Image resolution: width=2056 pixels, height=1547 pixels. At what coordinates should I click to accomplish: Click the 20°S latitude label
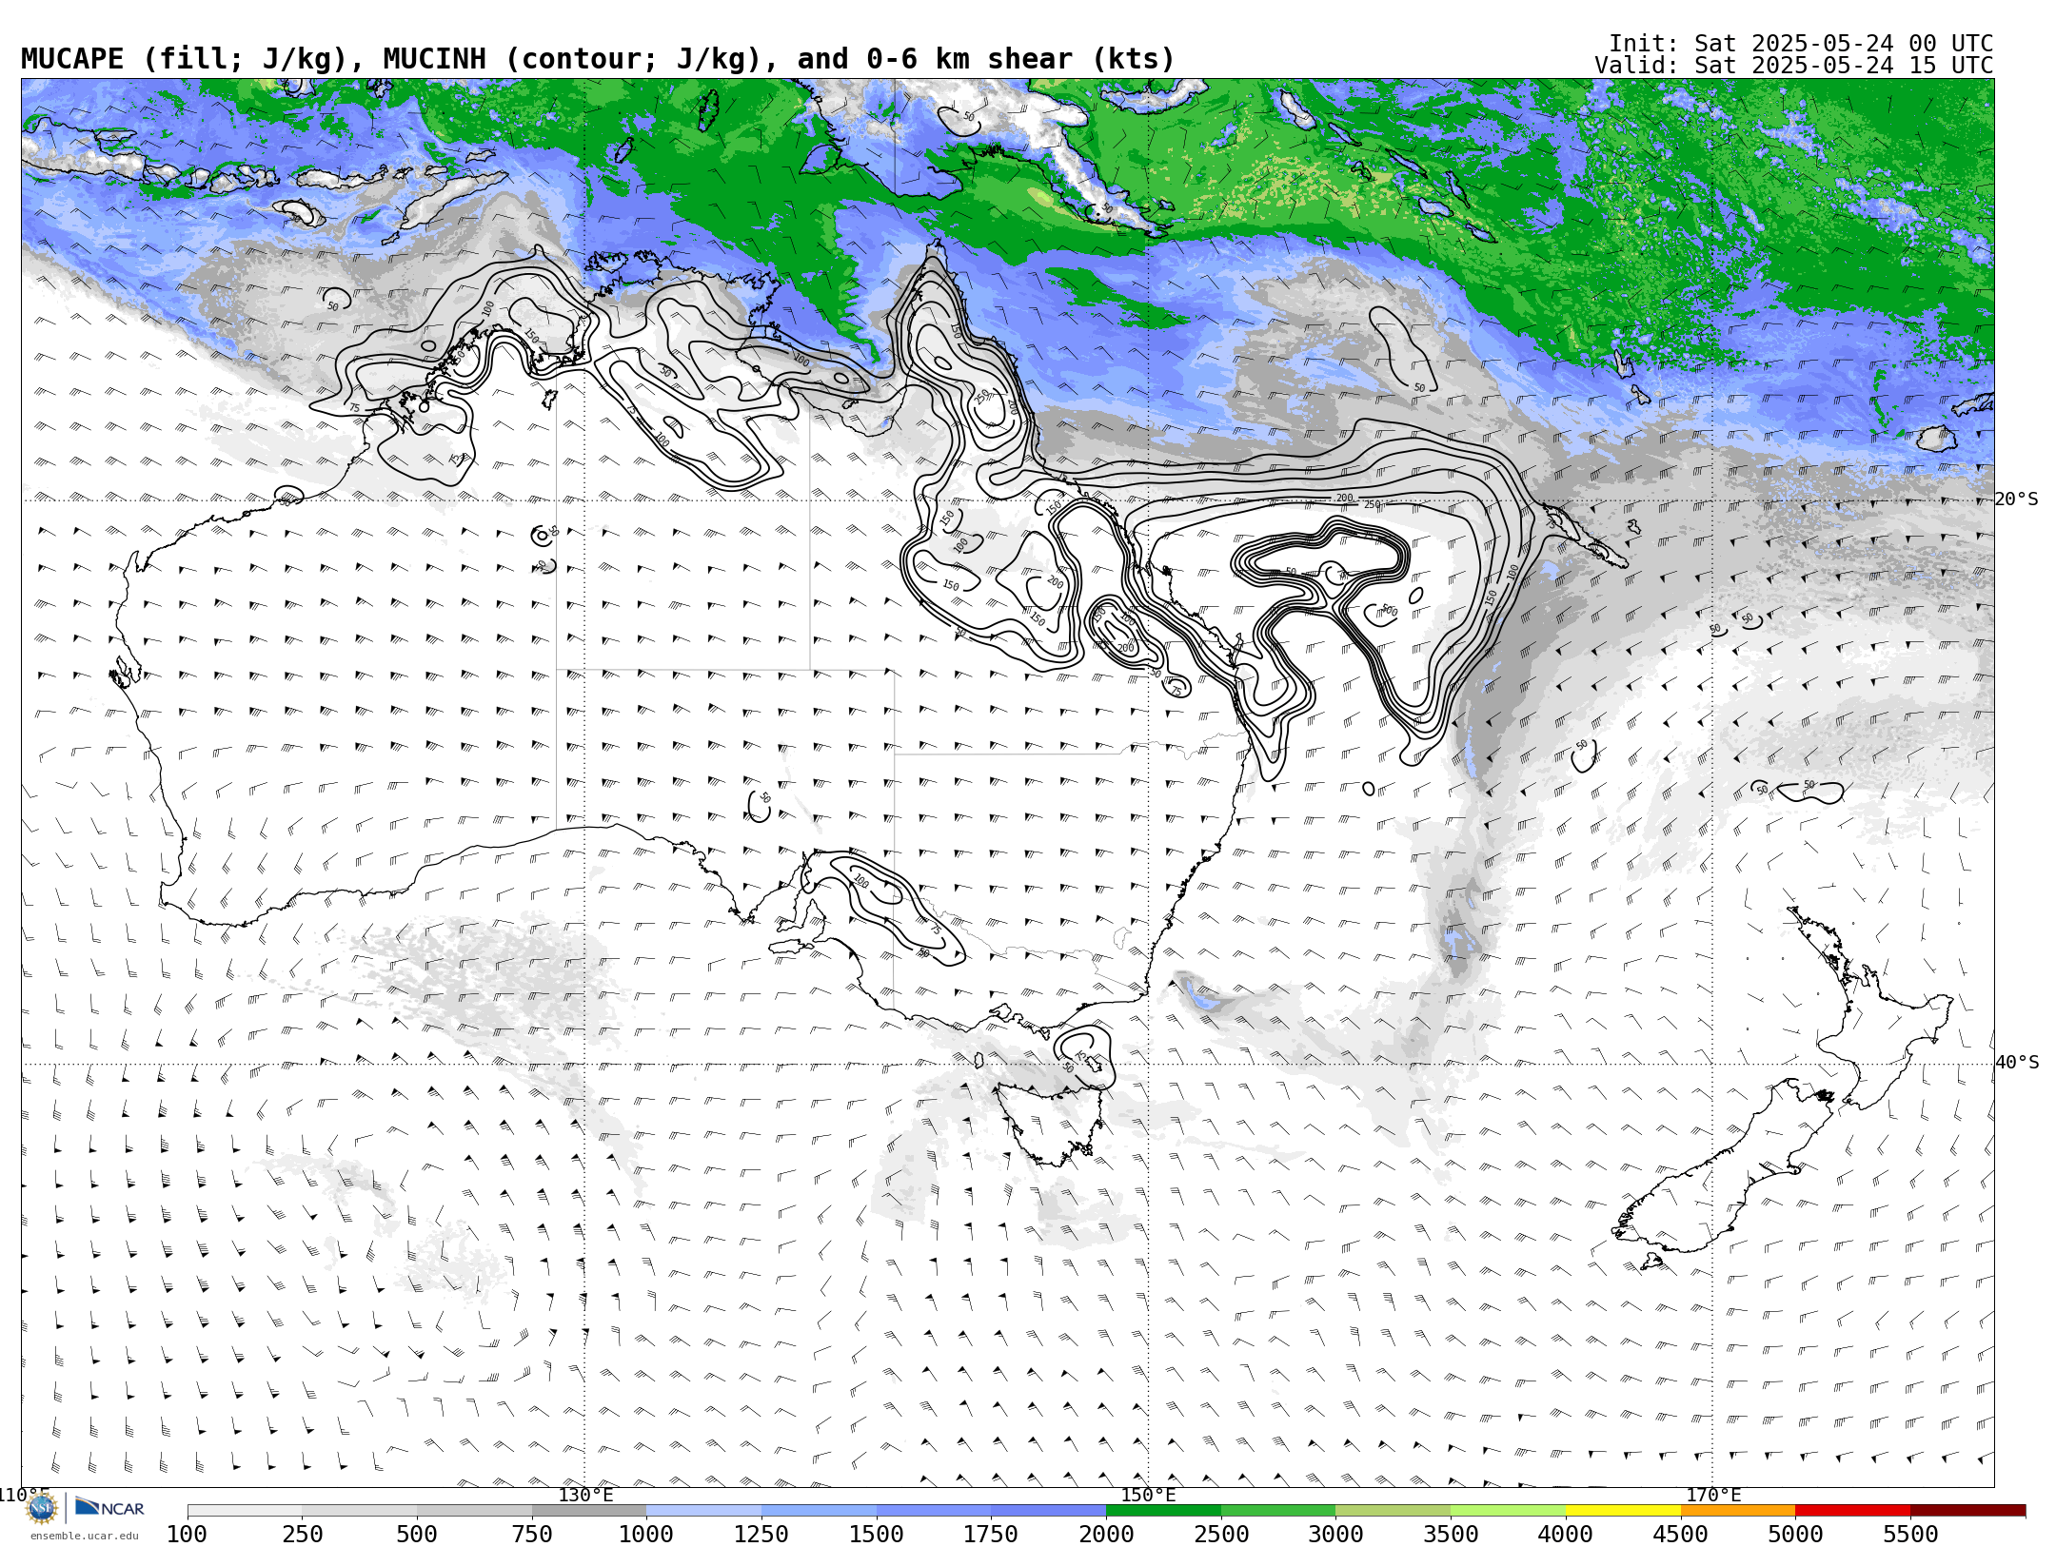[2018, 499]
